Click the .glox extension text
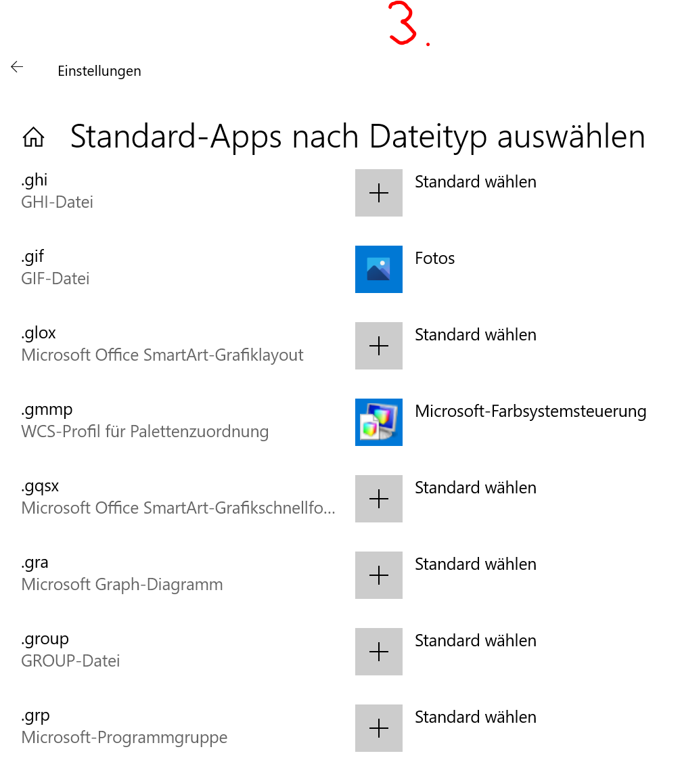680x762 pixels. coord(39,333)
